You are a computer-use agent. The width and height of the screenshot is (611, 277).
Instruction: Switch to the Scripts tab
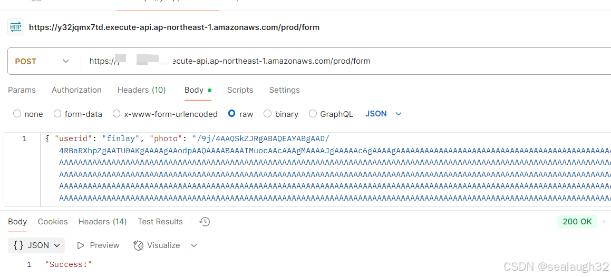coord(240,90)
